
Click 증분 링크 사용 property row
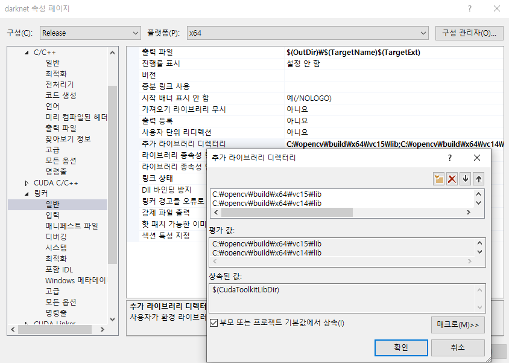[x=315, y=86]
